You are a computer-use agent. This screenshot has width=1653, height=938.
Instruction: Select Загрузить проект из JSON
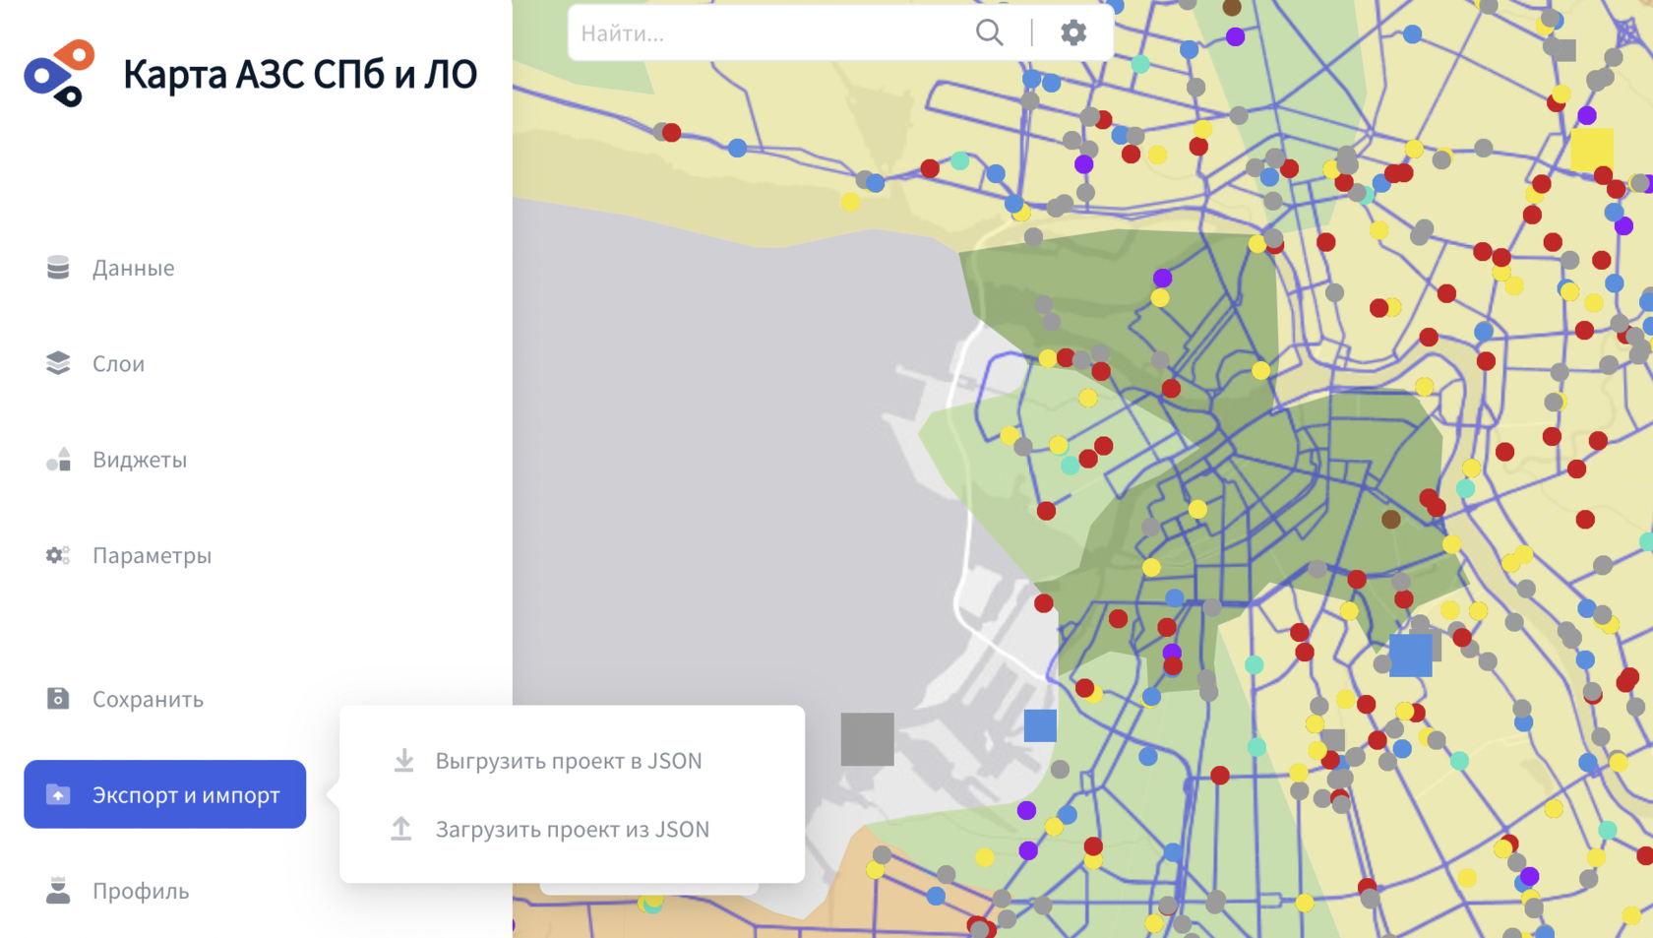[x=572, y=829]
